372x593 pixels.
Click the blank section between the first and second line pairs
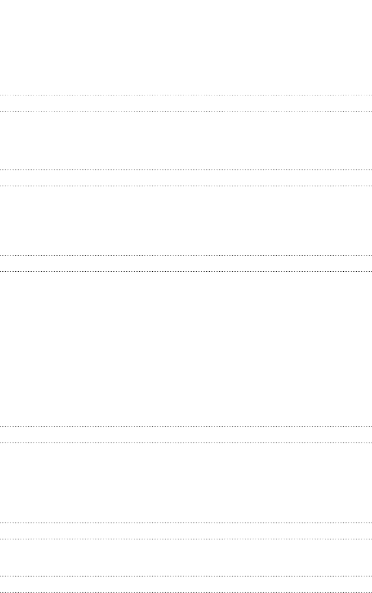click(x=186, y=140)
